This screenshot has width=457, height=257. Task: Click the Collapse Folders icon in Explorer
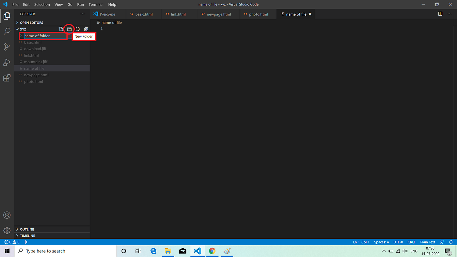(x=86, y=29)
